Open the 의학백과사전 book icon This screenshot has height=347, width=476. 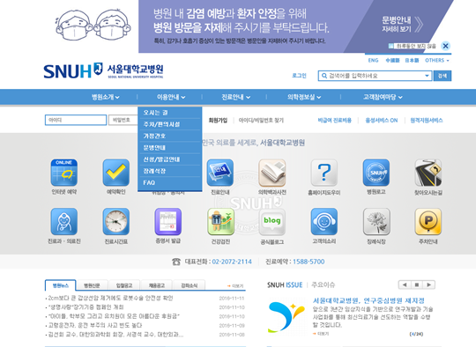tap(272, 173)
